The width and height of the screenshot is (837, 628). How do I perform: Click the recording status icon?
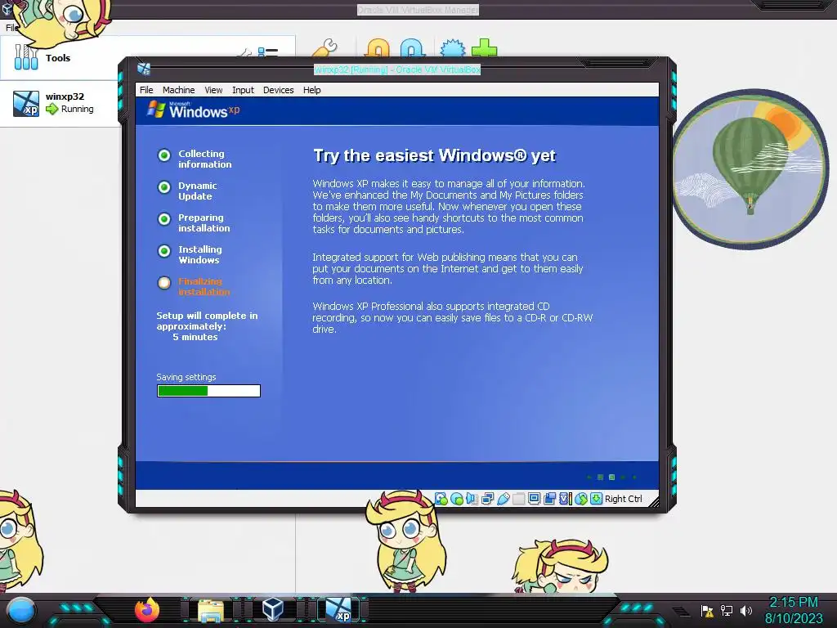pos(549,499)
